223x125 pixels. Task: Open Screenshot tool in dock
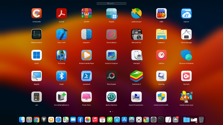[139, 120]
